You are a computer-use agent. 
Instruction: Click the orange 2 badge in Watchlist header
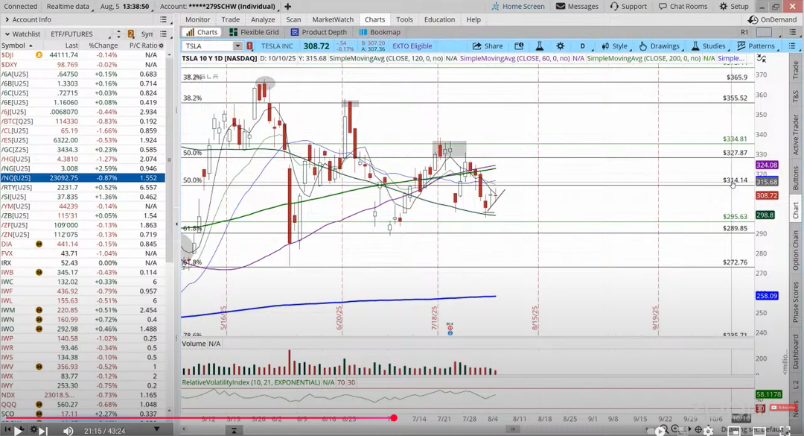tap(131, 34)
